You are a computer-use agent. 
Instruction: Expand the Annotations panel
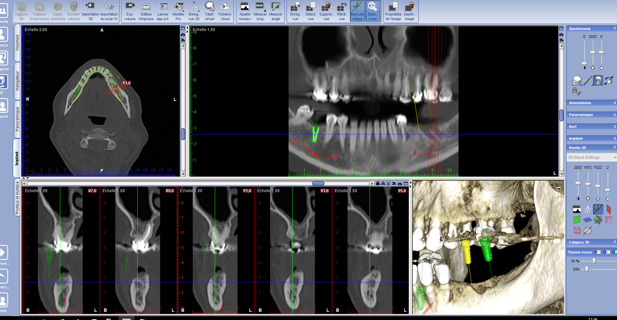(x=592, y=103)
